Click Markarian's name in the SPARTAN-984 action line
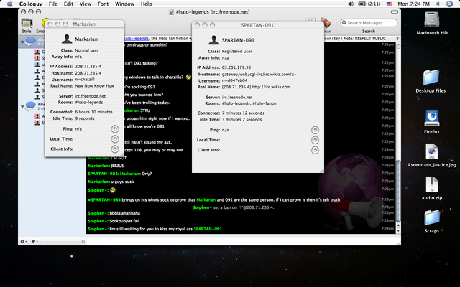 (x=206, y=199)
